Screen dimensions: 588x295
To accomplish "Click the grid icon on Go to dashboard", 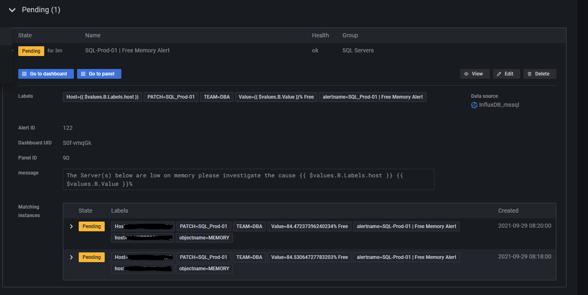I will point(24,74).
